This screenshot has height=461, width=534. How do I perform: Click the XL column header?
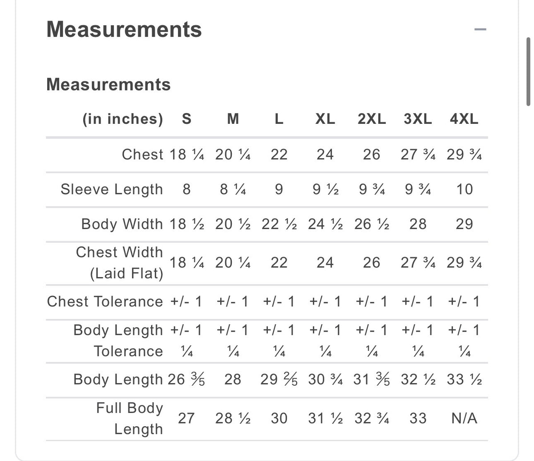point(325,119)
